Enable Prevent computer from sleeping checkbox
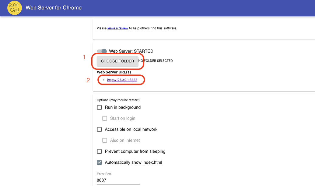The width and height of the screenshot is (315, 186). 100,151
